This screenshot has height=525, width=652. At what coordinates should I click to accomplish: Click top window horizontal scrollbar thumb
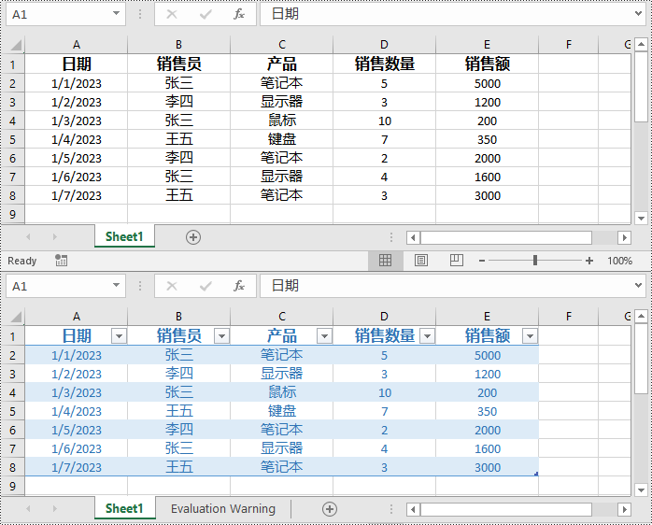[506, 237]
